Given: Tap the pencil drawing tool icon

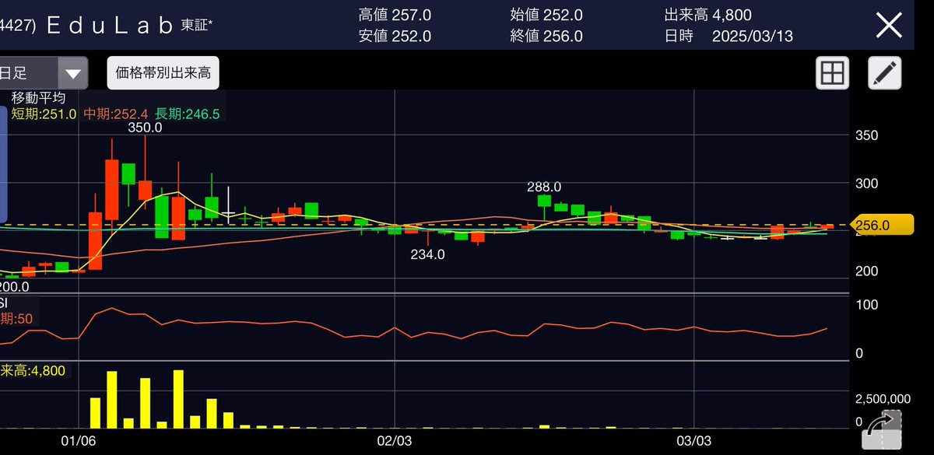Looking at the screenshot, I should [x=885, y=73].
